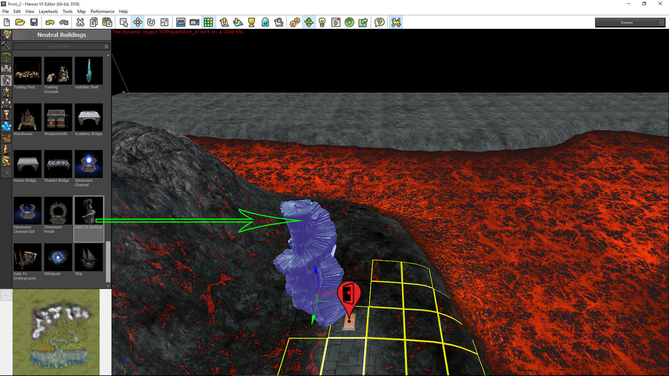Screen dimensions: 669x376
Task: Open the script window play icon
Action: pos(336,23)
